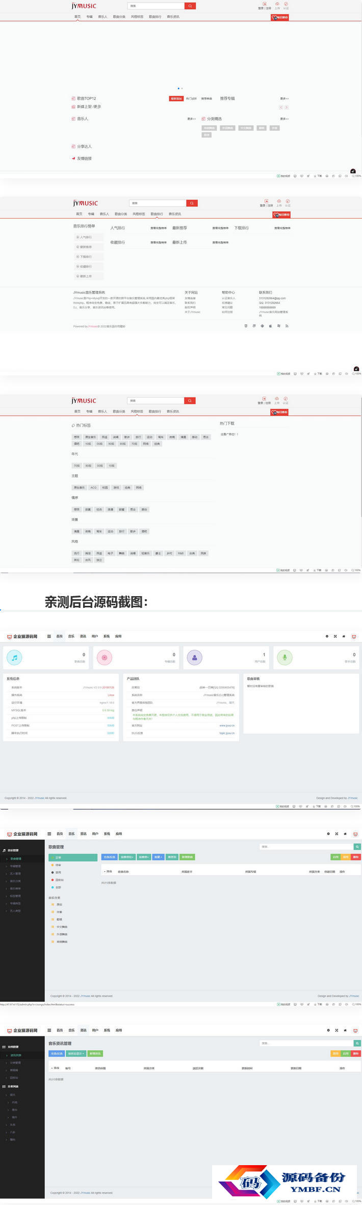Expand 标签管理 in the music admin sidebar
Screen dimensions: 362x1205
(15, 896)
